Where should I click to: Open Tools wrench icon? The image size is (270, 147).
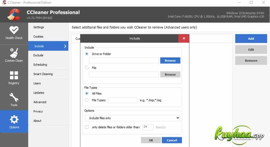click(14, 97)
